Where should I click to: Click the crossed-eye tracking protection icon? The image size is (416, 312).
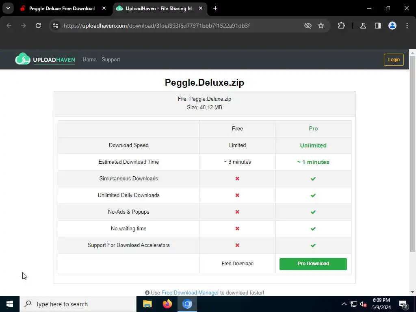coord(308,26)
